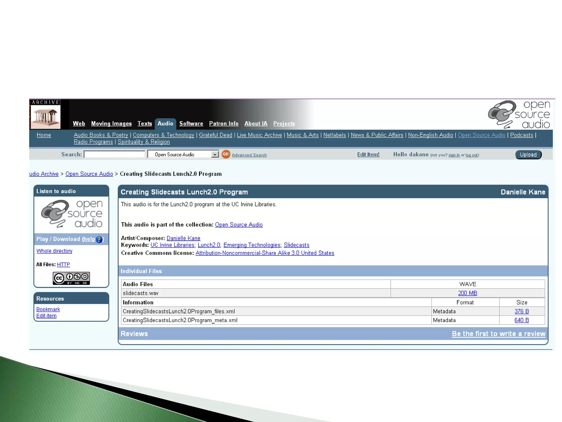Open the Danielle Kane artist link
The width and height of the screenshot is (562, 422).
point(183,238)
